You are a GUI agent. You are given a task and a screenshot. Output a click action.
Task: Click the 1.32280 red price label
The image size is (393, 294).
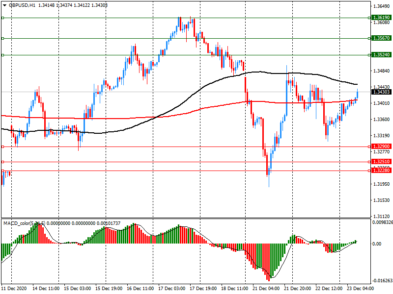click(381, 171)
